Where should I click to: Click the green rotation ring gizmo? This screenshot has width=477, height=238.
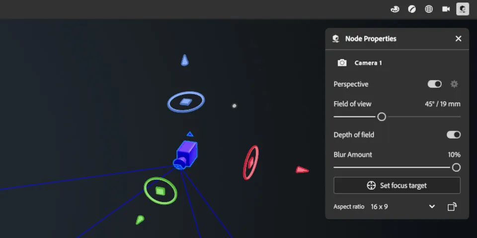pyautogui.click(x=160, y=190)
